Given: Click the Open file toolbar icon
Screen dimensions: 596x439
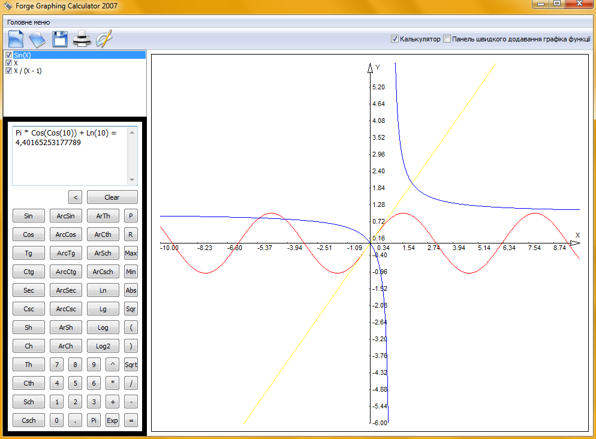Looking at the screenshot, I should click(x=37, y=39).
